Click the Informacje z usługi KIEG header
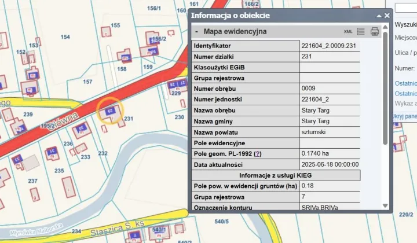This screenshot has height=243, width=417. click(x=276, y=175)
